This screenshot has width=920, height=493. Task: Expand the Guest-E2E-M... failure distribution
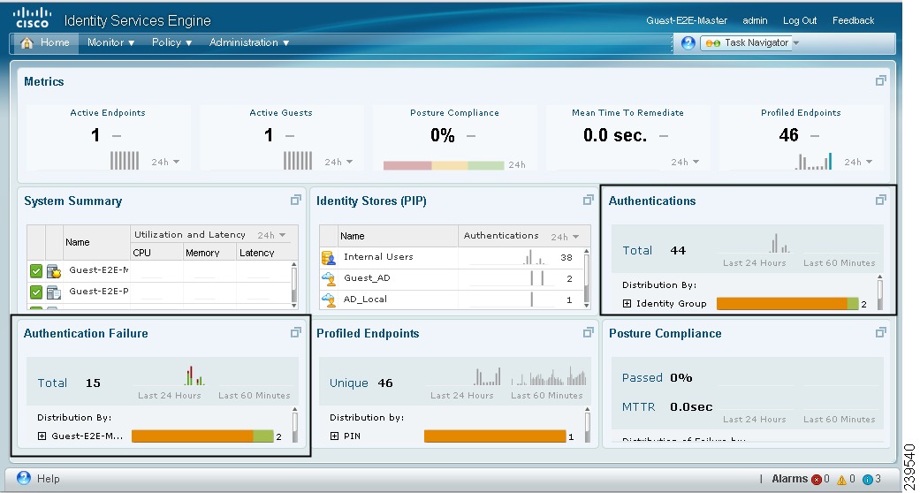42,436
